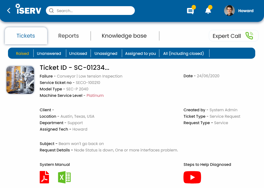Show Unclosed tickets filter

pos(78,54)
